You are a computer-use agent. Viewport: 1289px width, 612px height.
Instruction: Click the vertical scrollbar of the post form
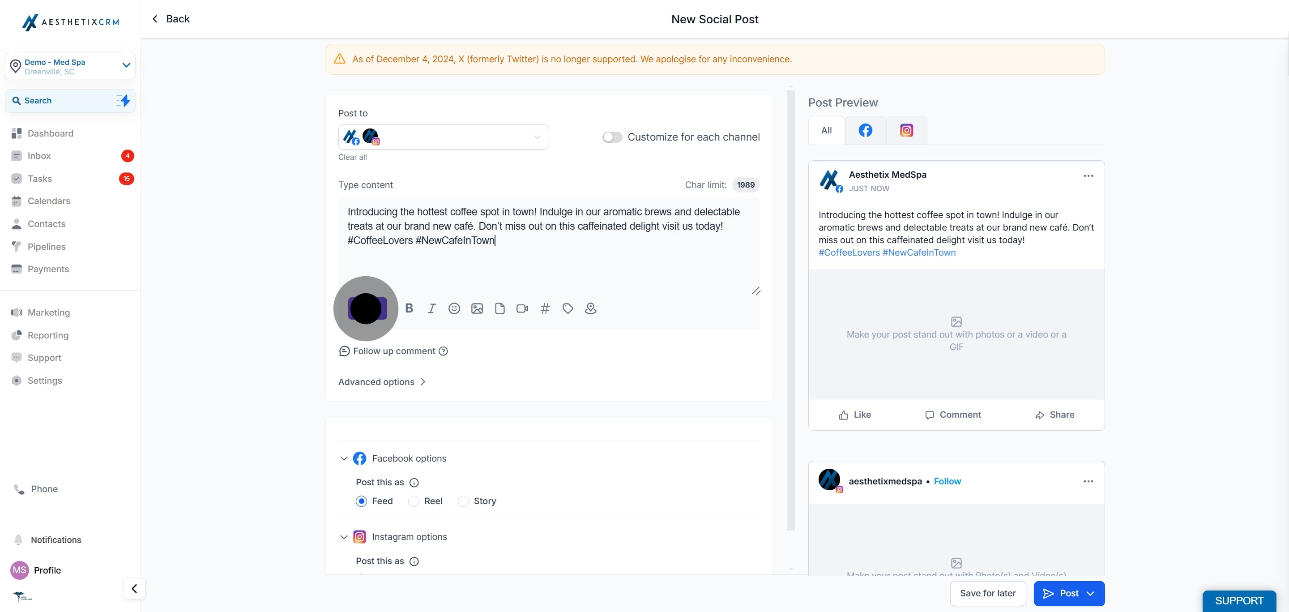tap(790, 310)
